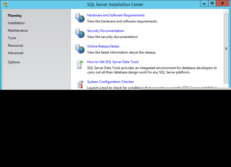Image resolution: width=231 pixels, height=167 pixels.
Task: Switch to the Installation section
Action: click(16, 23)
